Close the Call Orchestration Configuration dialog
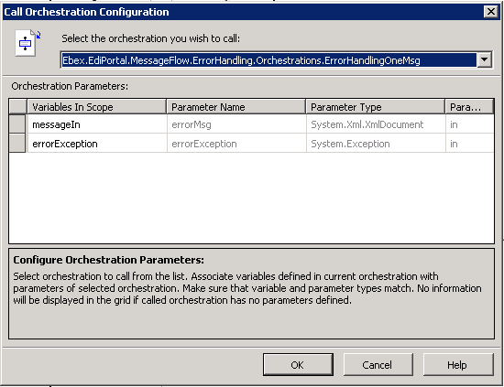 click(x=491, y=12)
